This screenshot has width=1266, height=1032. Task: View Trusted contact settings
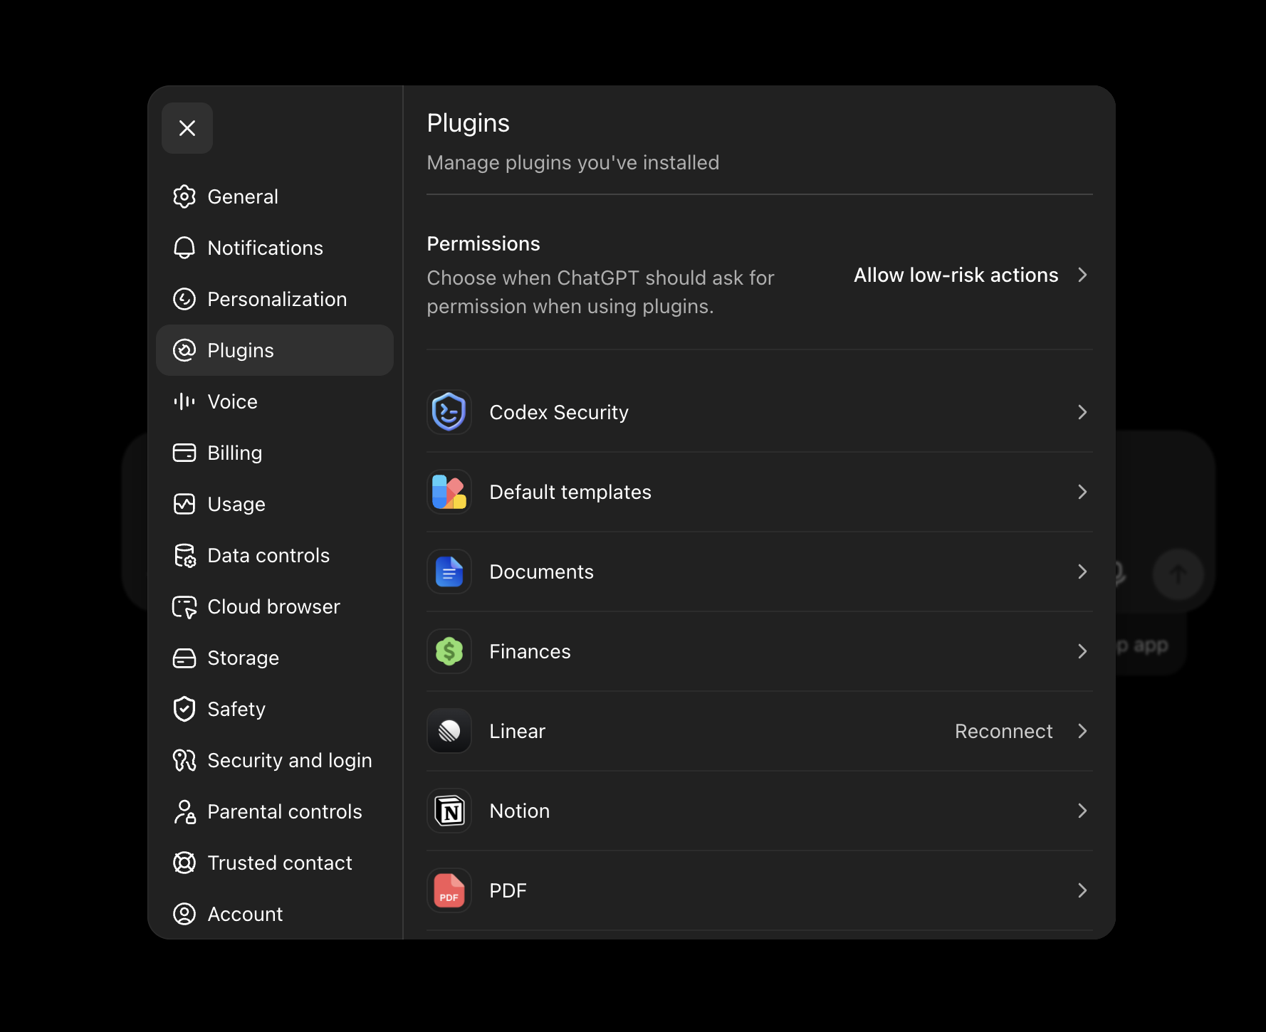275,863
